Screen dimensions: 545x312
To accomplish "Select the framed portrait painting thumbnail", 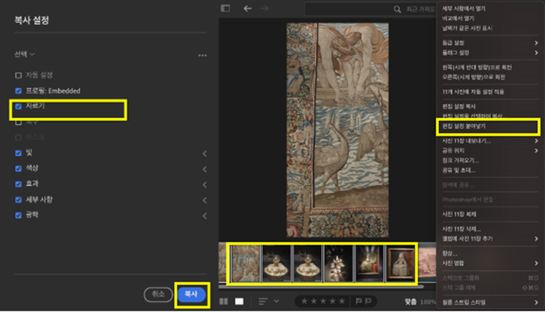I will [x=400, y=263].
